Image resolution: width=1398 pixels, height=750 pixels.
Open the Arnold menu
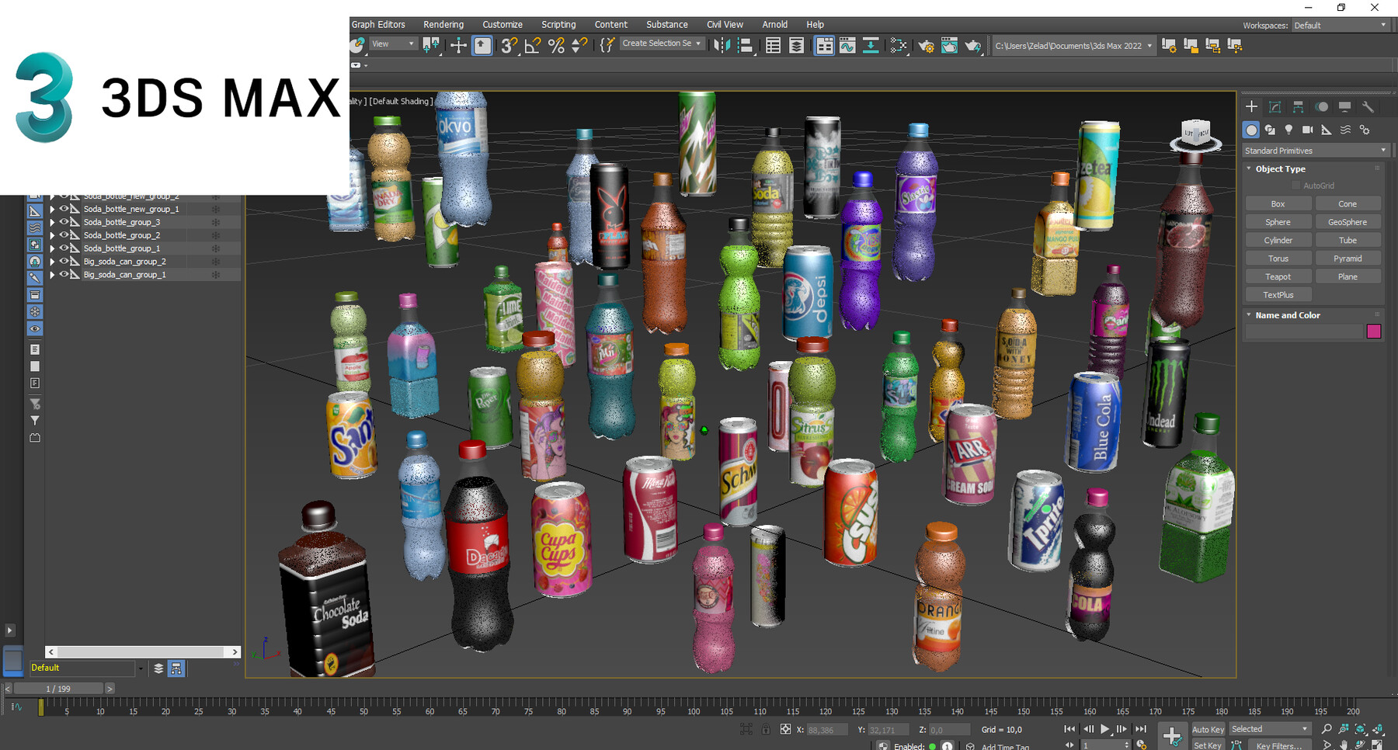click(774, 25)
